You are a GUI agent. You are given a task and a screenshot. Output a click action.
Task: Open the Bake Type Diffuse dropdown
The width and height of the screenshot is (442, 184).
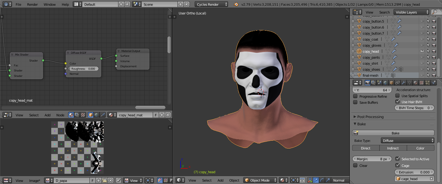point(407,140)
